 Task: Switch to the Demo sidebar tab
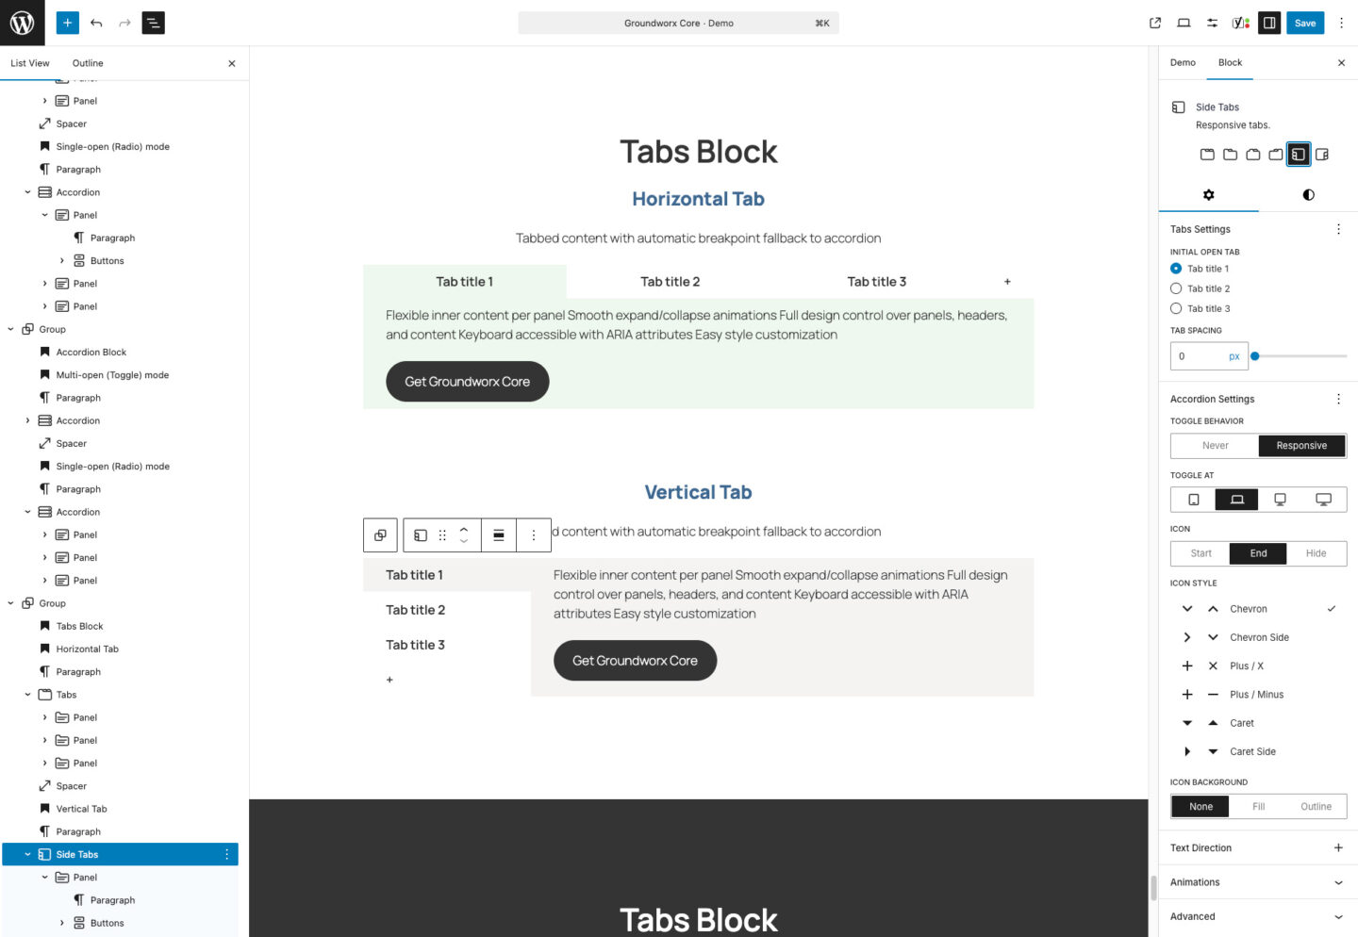point(1183,63)
